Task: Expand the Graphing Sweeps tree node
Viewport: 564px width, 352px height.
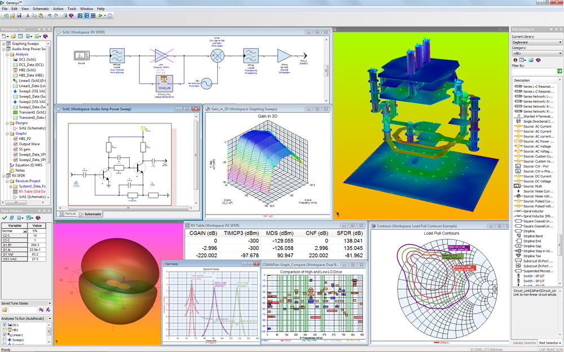Action: point(3,44)
